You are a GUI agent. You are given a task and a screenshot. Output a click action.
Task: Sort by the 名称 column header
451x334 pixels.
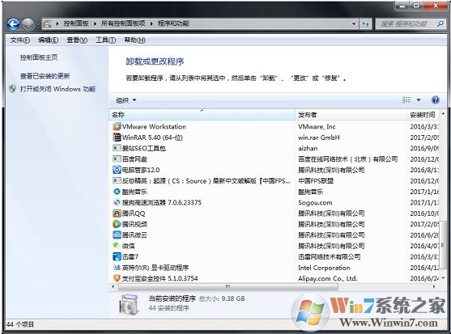[x=202, y=115]
